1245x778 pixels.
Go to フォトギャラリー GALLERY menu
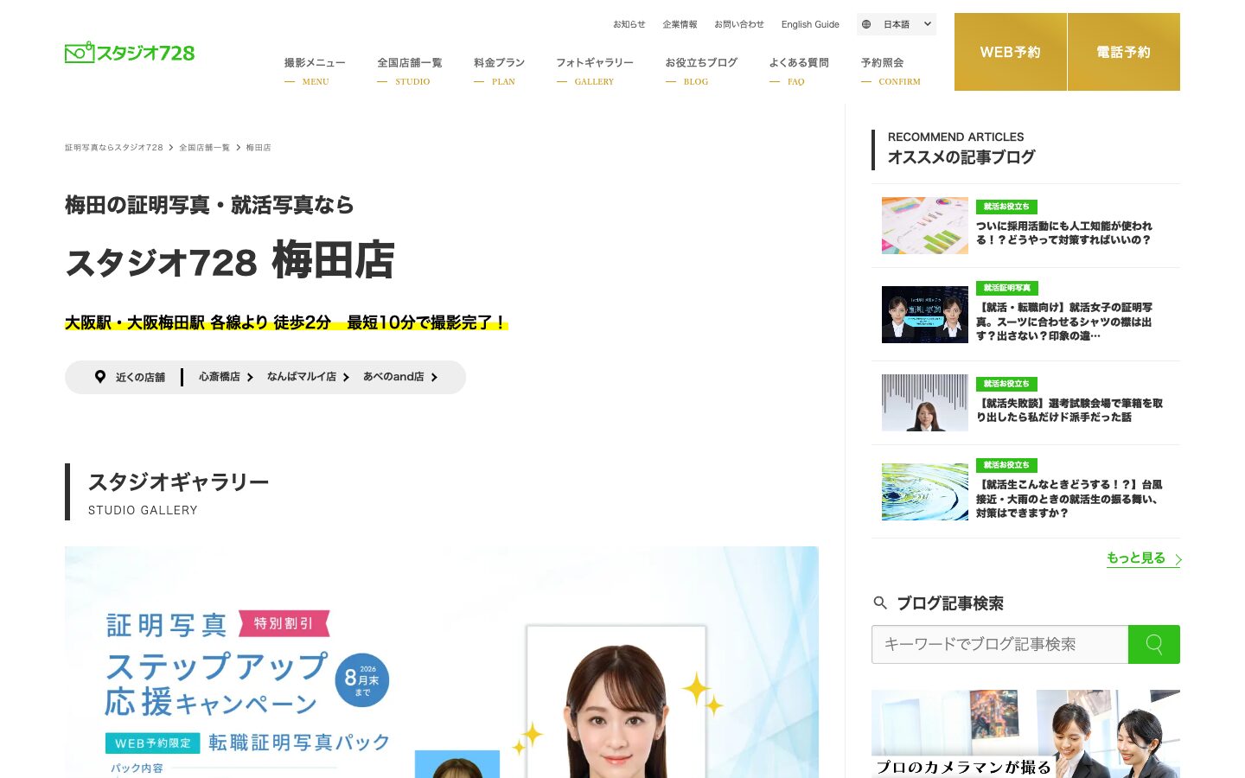coord(594,71)
